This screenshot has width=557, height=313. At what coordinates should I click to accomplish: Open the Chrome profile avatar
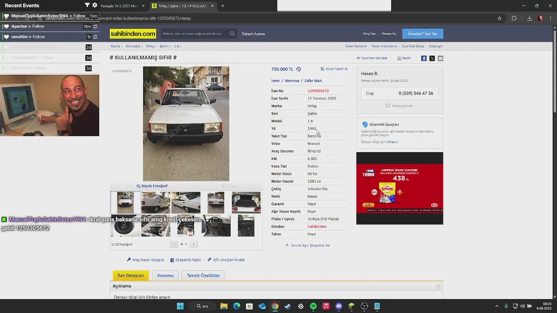tap(540, 18)
